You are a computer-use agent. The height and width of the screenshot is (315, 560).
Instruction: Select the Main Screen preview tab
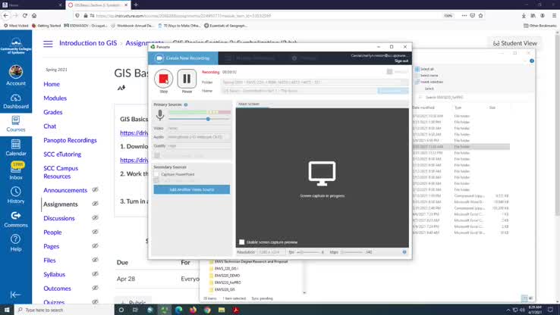(248, 104)
